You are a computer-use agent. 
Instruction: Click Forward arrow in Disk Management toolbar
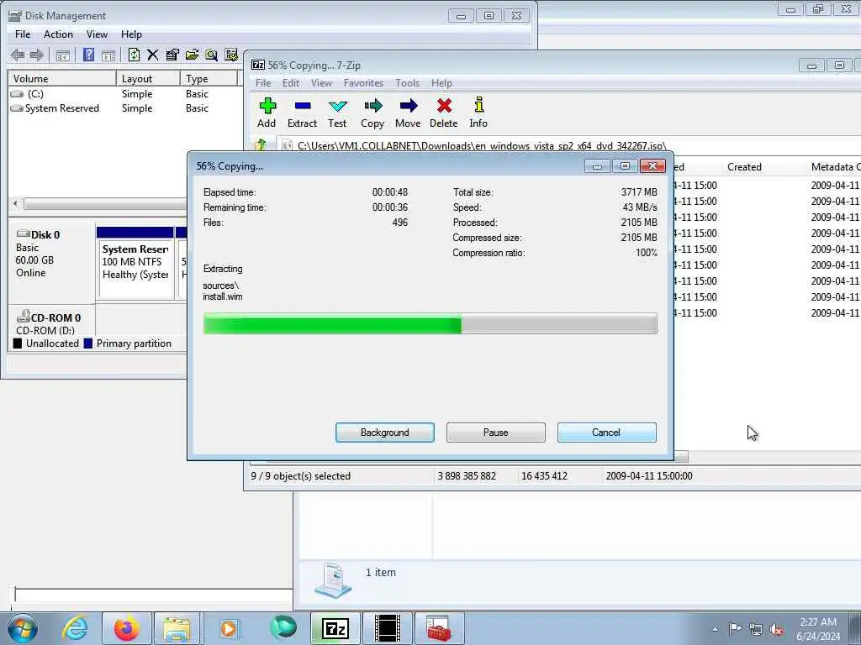click(x=37, y=55)
